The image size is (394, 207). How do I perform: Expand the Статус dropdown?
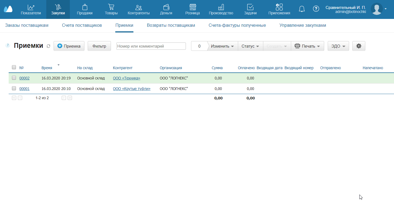pos(250,46)
